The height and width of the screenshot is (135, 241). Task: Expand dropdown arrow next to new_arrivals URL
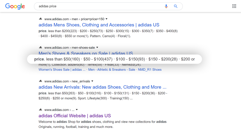92,81
